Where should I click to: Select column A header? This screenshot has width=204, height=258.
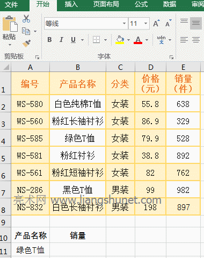coord(30,67)
